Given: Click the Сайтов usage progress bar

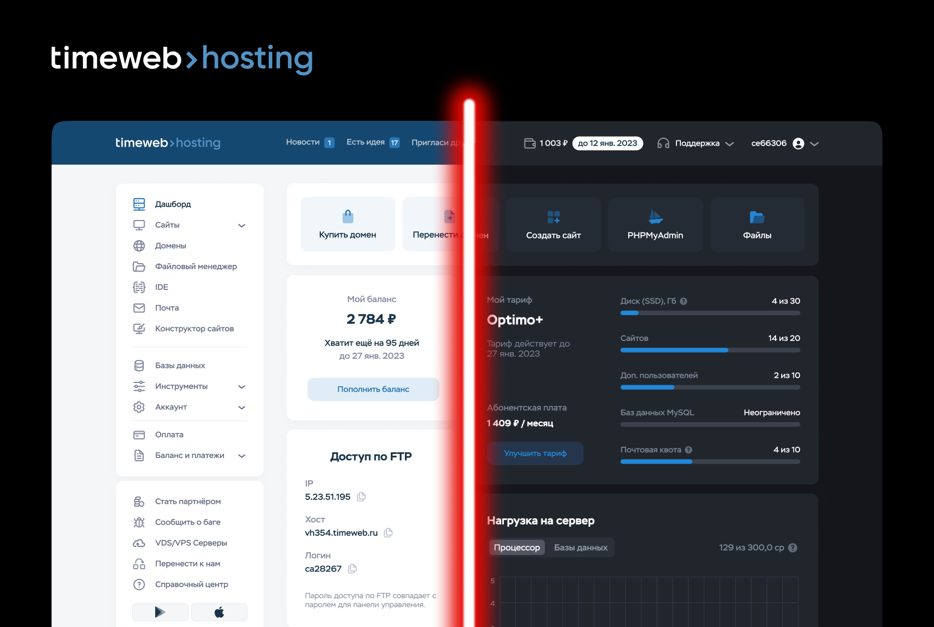Looking at the screenshot, I should [709, 350].
